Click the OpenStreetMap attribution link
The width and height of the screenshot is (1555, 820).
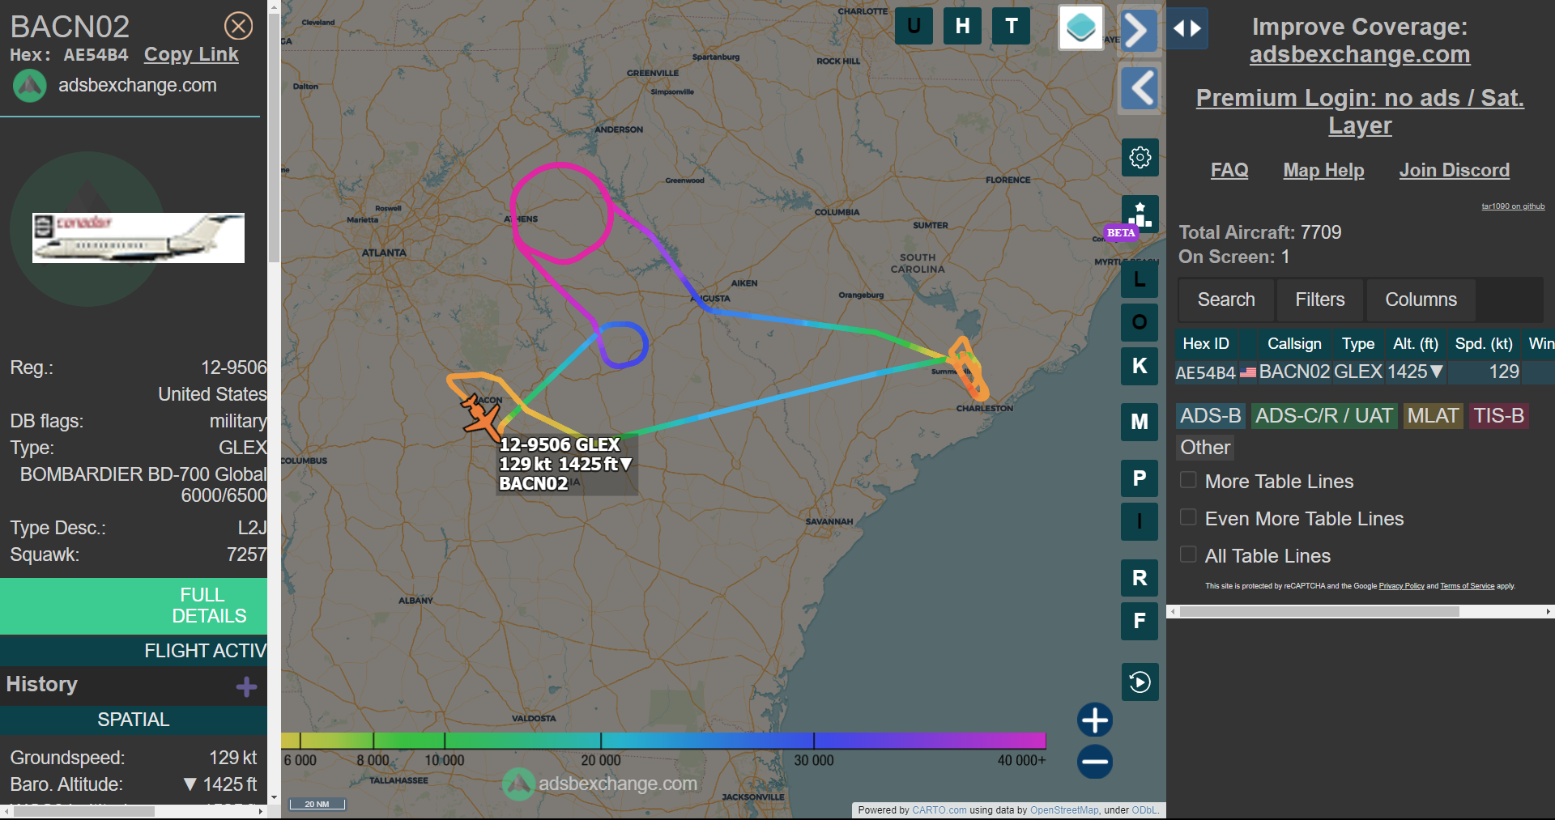pos(1064,810)
